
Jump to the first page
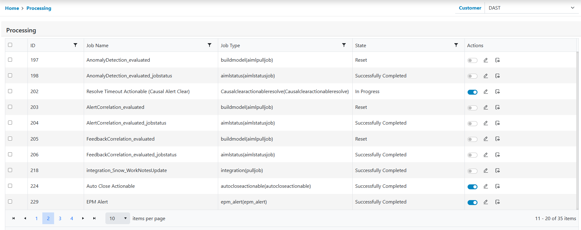[13, 218]
